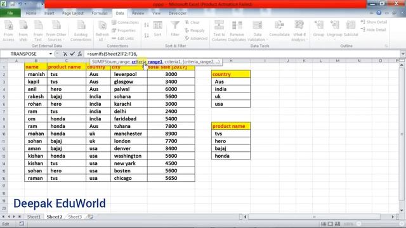Open Advanced filter options
Viewport: 406px width, 228px height.
(196, 38)
